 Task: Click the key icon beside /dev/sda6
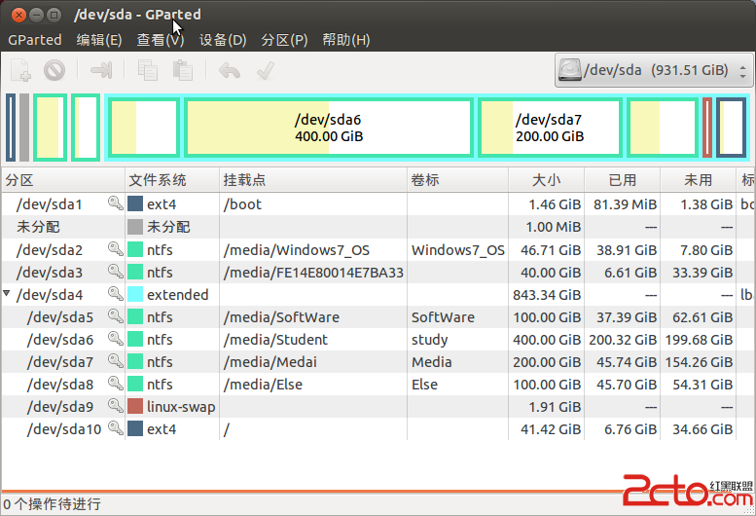tap(115, 339)
